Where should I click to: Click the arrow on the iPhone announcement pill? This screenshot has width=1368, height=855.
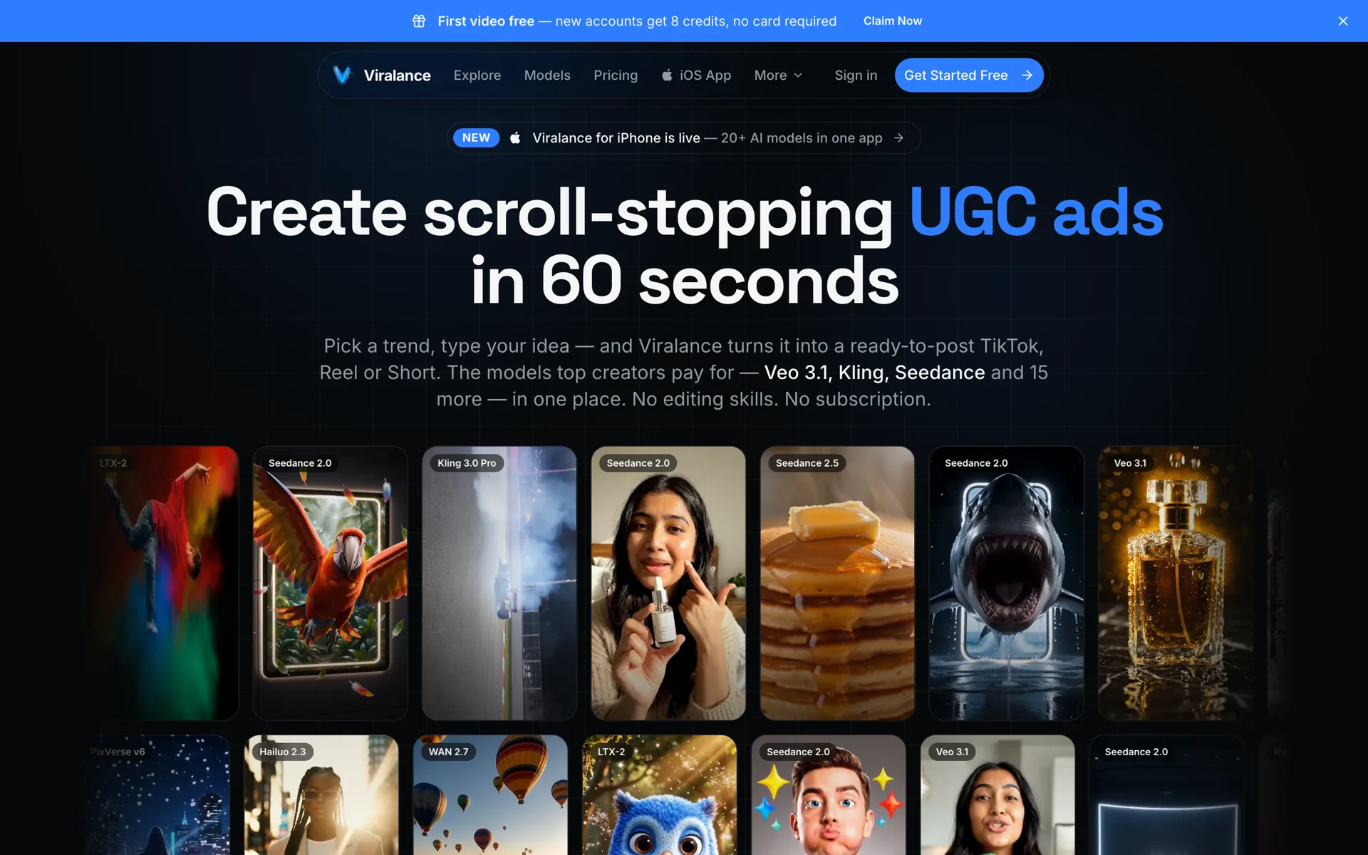coord(899,138)
